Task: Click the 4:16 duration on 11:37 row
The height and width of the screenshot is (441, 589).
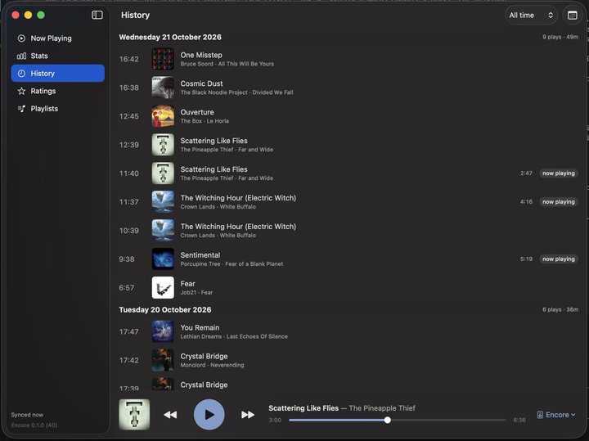Action: tap(526, 202)
